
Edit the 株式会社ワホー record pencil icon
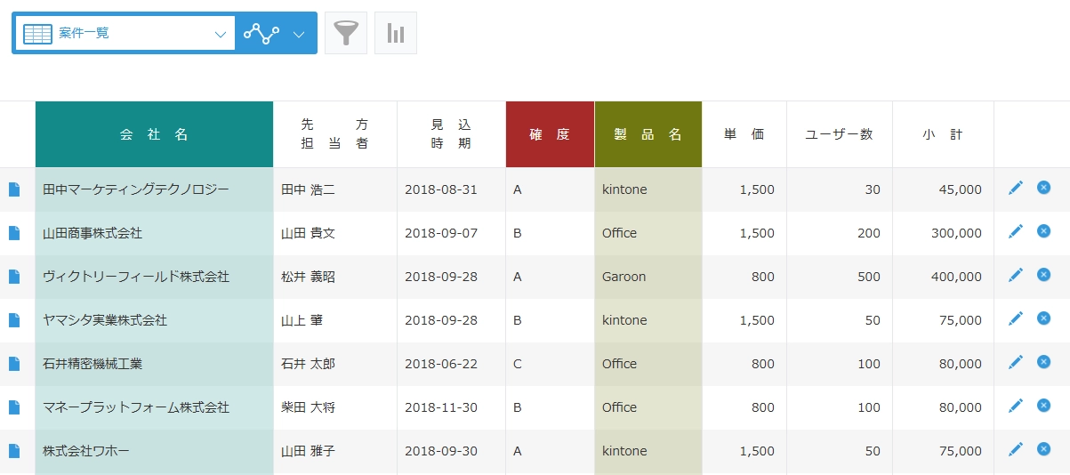[1016, 449]
